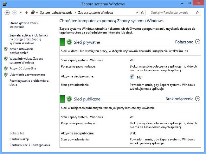This screenshot has width=206, height=154.
Task: Open recent locations dropdown arrow
Action: [x=21, y=13]
